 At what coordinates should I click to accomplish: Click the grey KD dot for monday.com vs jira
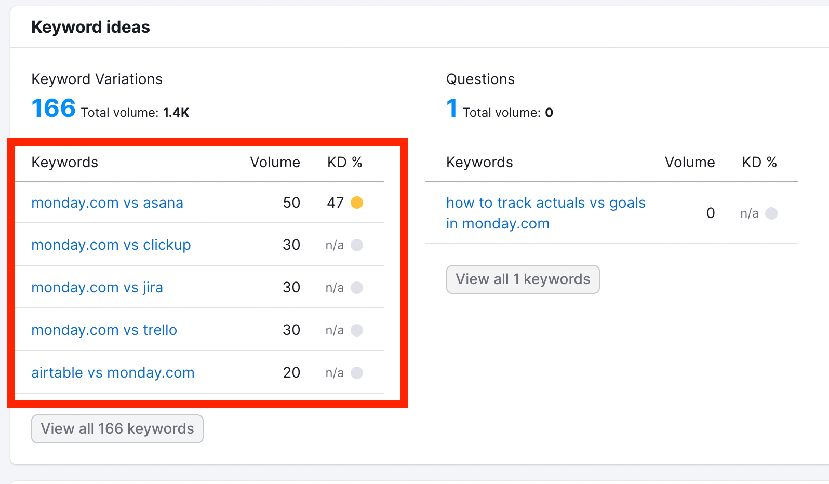[357, 288]
